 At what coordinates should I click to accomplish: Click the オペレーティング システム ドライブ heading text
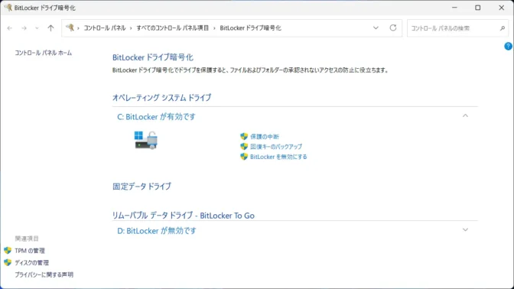pyautogui.click(x=162, y=98)
